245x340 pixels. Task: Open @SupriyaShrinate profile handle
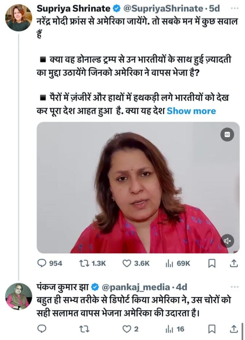[x=163, y=8]
